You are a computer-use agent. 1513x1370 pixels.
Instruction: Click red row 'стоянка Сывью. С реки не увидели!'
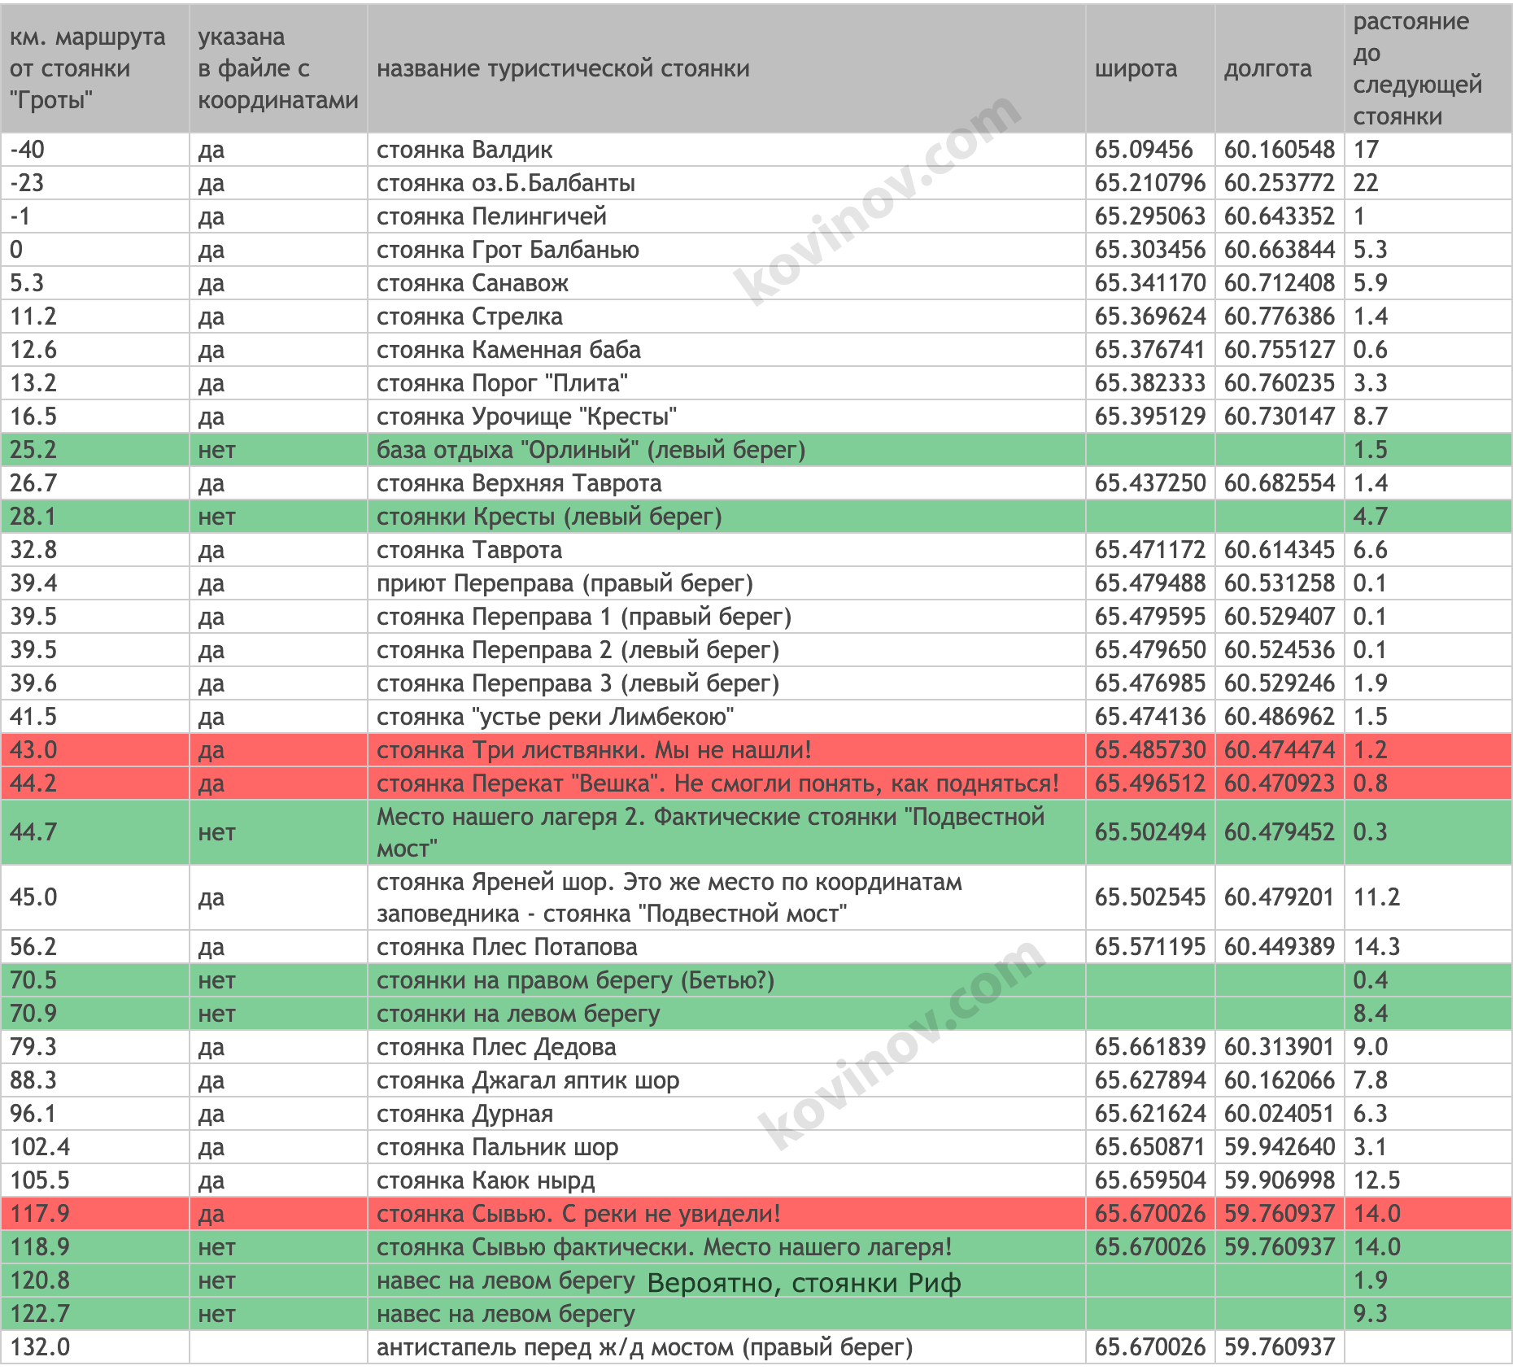pyautogui.click(x=756, y=1214)
